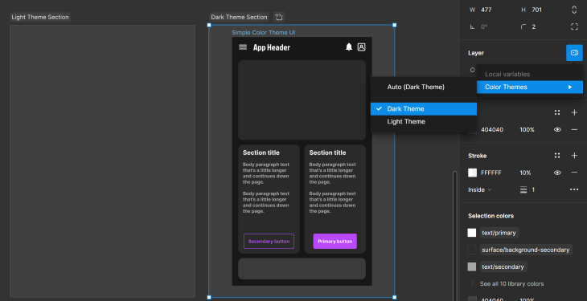Open the Inside stroke position dropdown
Image resolution: width=587 pixels, height=301 pixels.
(x=479, y=190)
